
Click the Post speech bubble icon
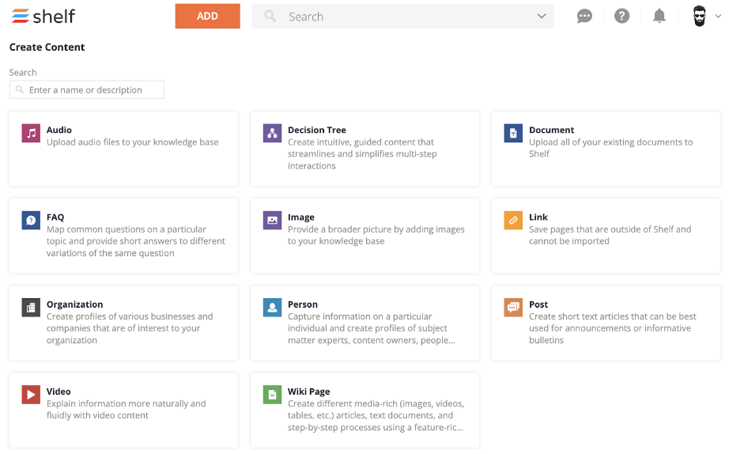(x=513, y=308)
